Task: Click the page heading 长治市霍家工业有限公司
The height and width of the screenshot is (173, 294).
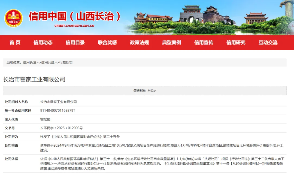Action: click(x=34, y=79)
